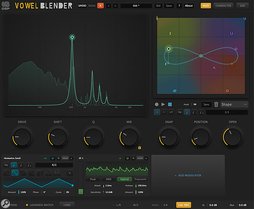Image resolution: width=254 pixels, height=209 pixels.
Task: Switch A/B state with the A button
Action: 100,6
